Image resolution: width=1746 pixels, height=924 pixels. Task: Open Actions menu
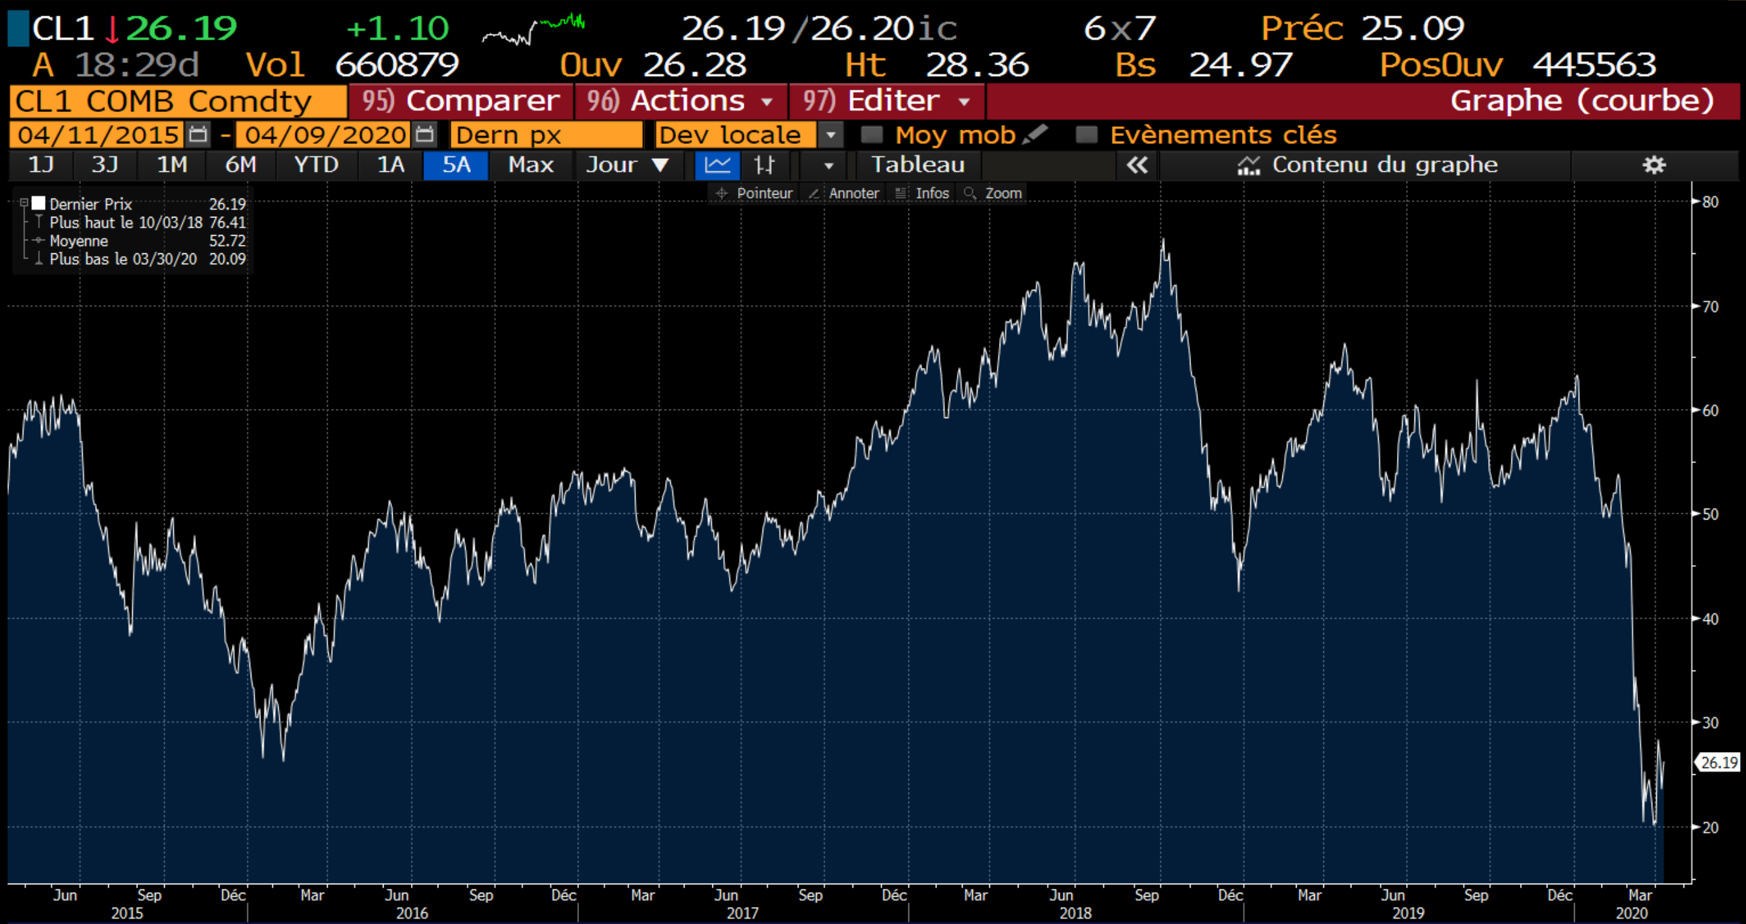[681, 101]
